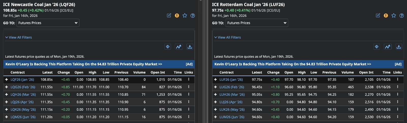
Task: Open the LQH26 (Mar '26) contract link
Action: [x=23, y=94]
